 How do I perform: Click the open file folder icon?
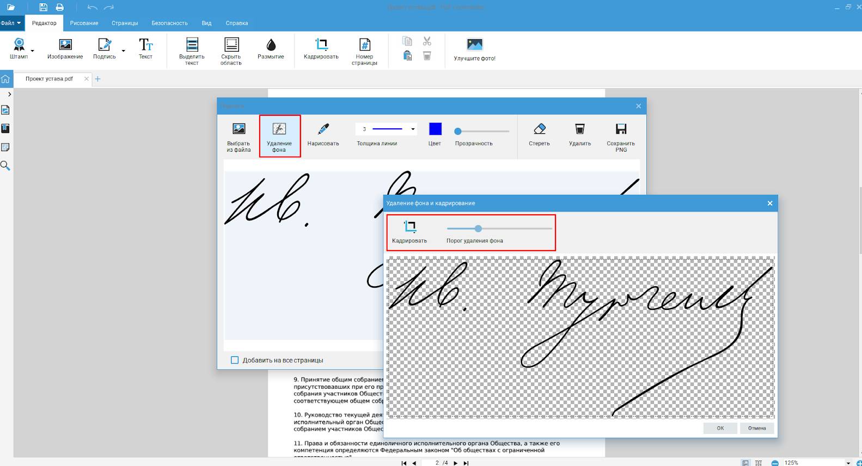(x=11, y=8)
